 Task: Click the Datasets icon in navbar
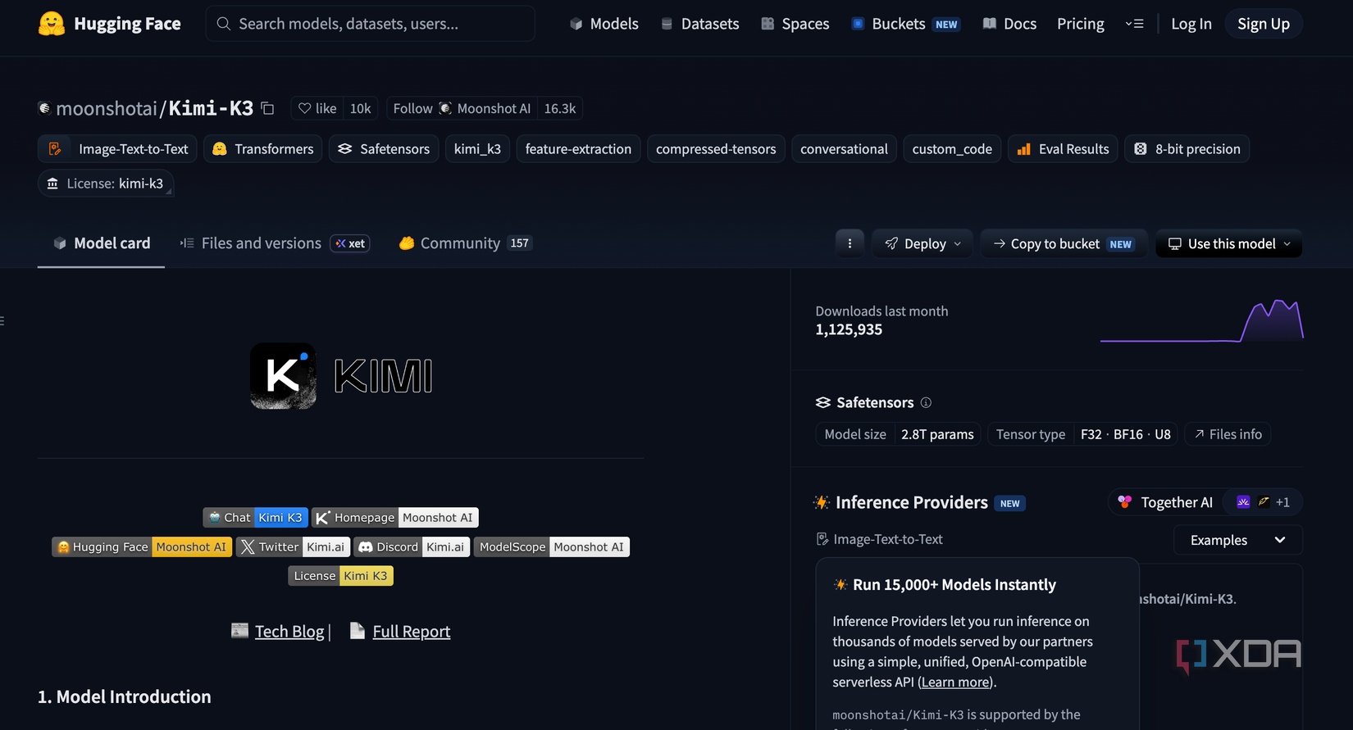coord(667,24)
